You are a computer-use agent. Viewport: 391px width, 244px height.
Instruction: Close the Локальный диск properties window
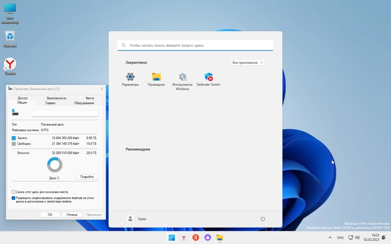[102, 89]
